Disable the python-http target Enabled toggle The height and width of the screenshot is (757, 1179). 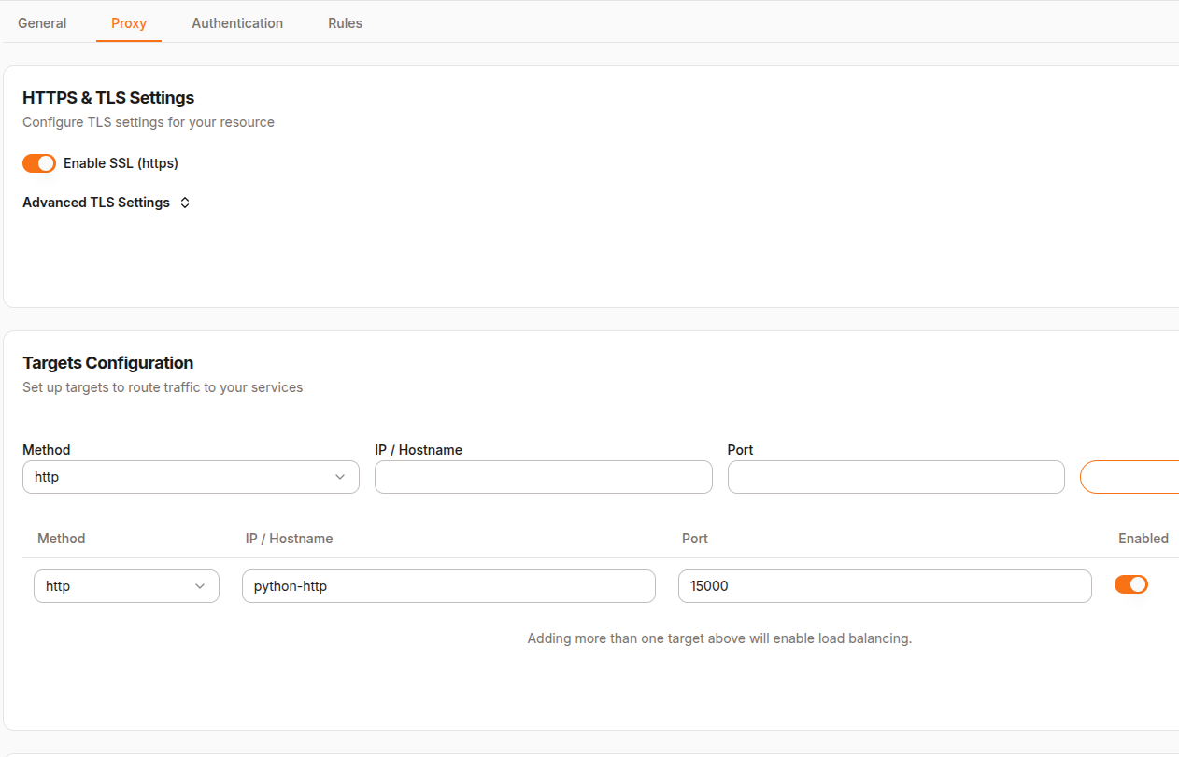[x=1131, y=584]
